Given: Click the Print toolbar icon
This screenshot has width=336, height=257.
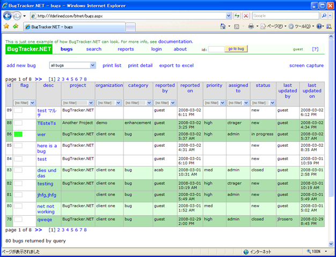Looking at the screenshot, I should 251,27.
